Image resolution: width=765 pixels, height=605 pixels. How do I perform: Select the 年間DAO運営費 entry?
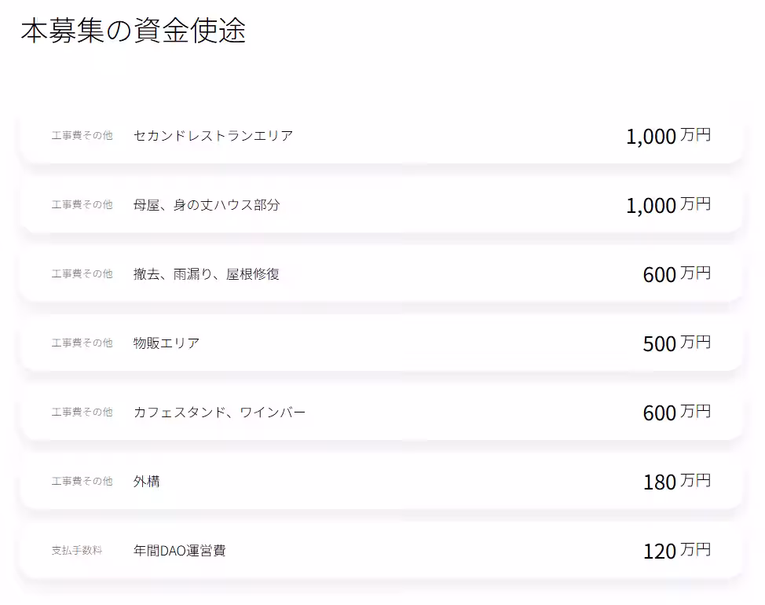coord(179,551)
